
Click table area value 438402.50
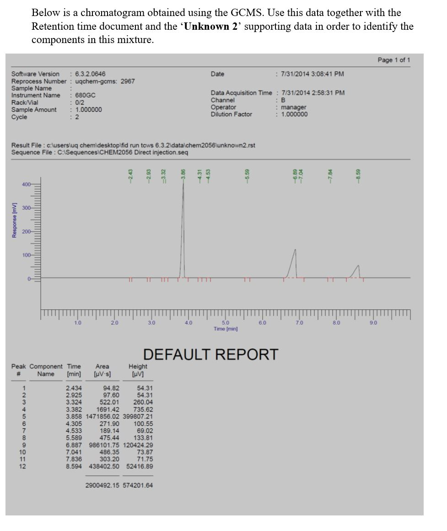(104, 466)
